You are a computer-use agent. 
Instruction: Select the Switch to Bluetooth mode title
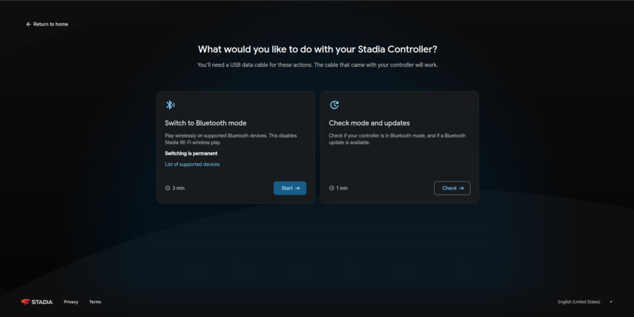[x=206, y=123]
